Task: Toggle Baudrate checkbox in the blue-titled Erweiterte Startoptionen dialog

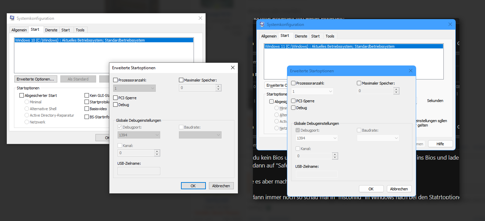Action: 359,130
